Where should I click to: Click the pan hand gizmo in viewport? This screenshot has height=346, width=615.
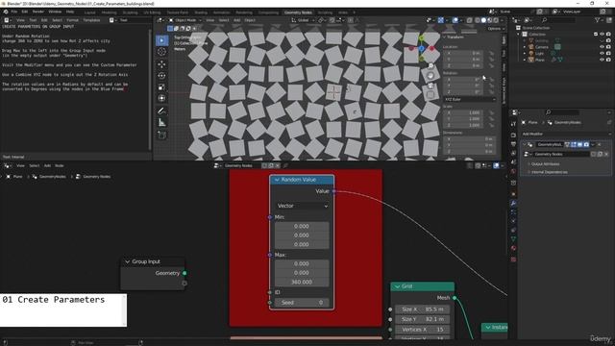point(430,76)
